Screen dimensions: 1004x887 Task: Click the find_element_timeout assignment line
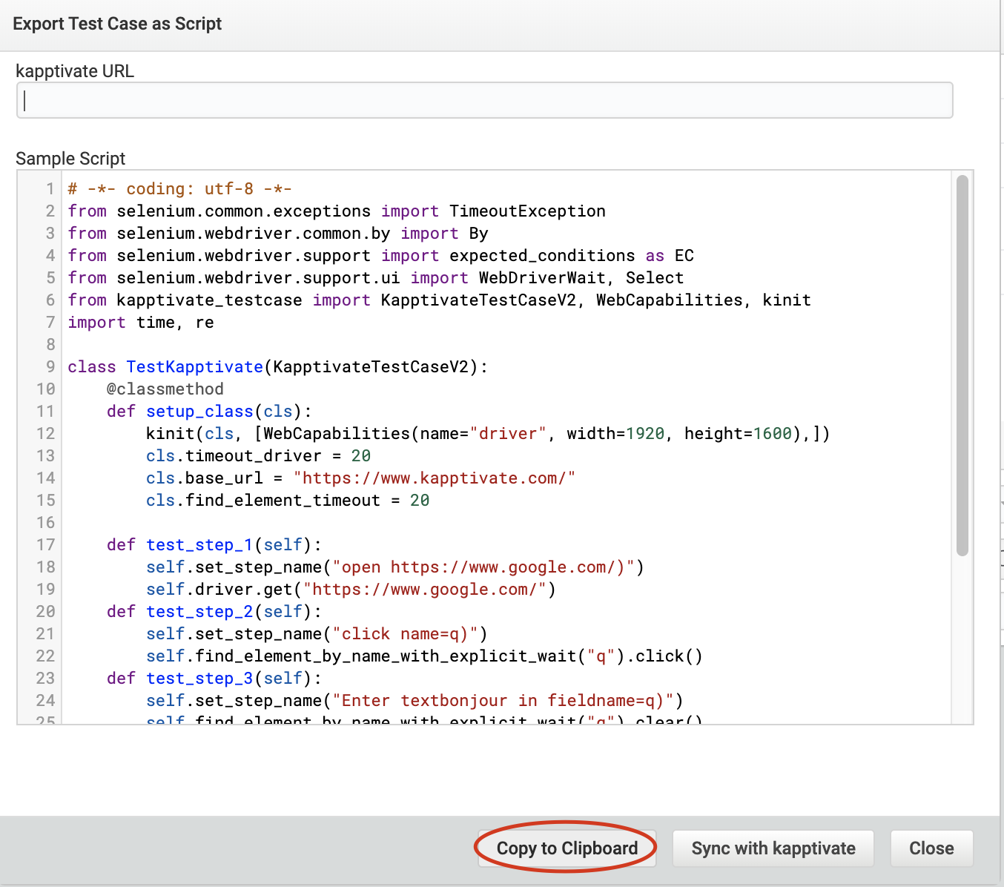point(287,501)
